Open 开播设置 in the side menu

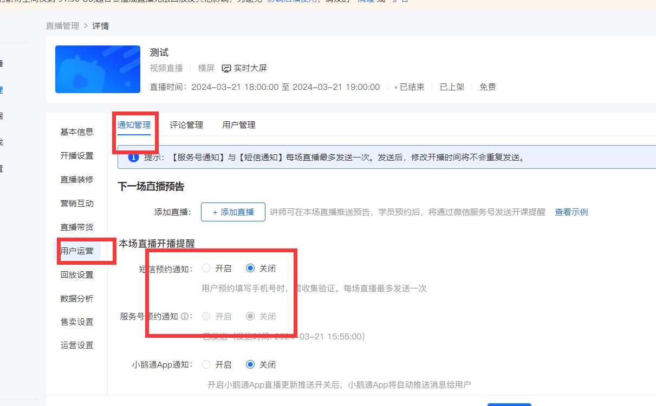[76, 156]
